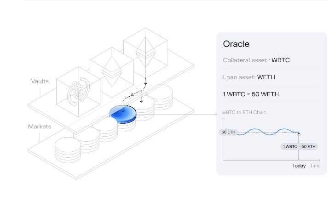Click the Time axis label
329x202 pixels.
[x=315, y=166]
